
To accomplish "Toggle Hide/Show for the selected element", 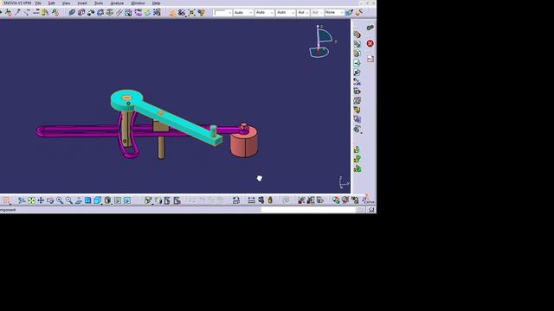I will (x=118, y=200).
